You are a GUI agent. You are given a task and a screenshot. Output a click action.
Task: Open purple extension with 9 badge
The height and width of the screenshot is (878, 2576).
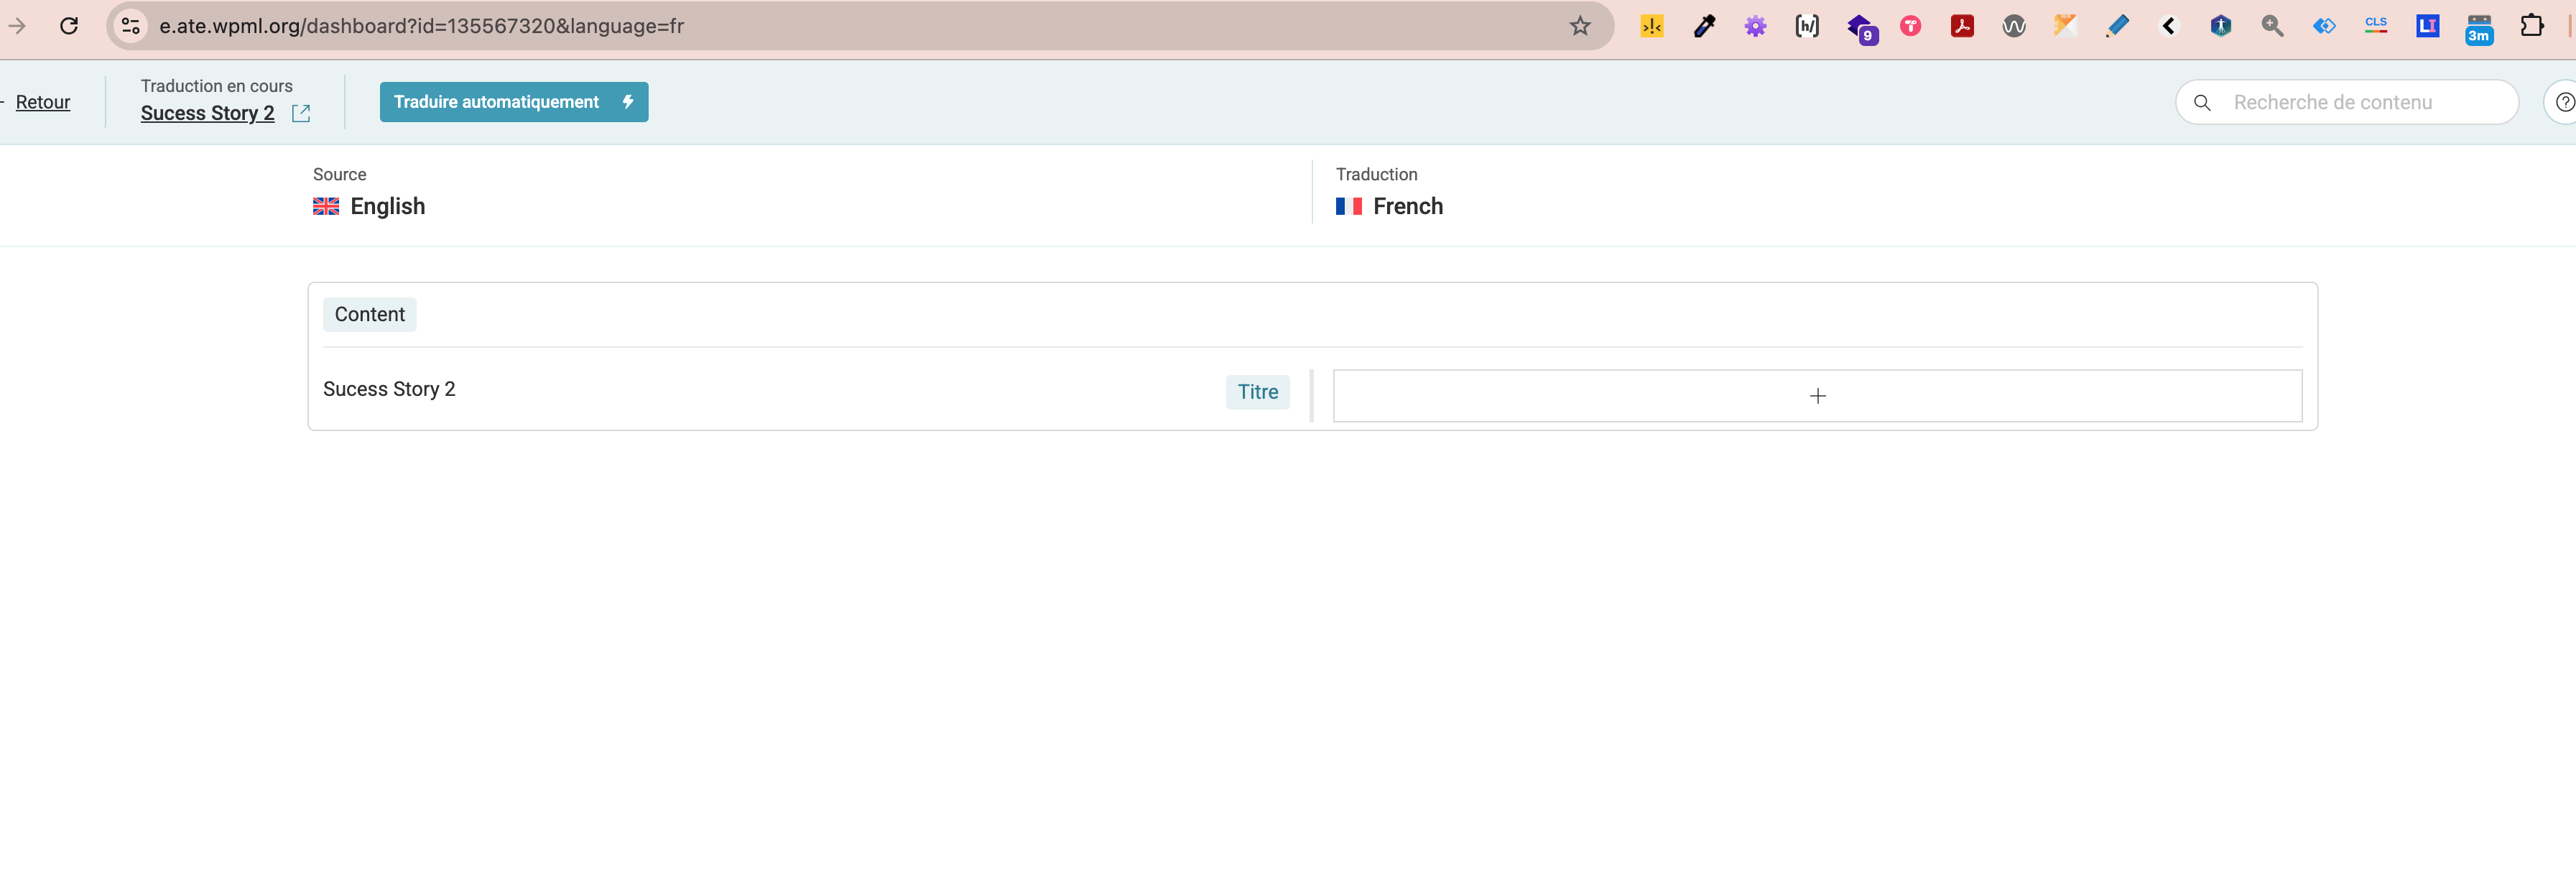[1861, 28]
